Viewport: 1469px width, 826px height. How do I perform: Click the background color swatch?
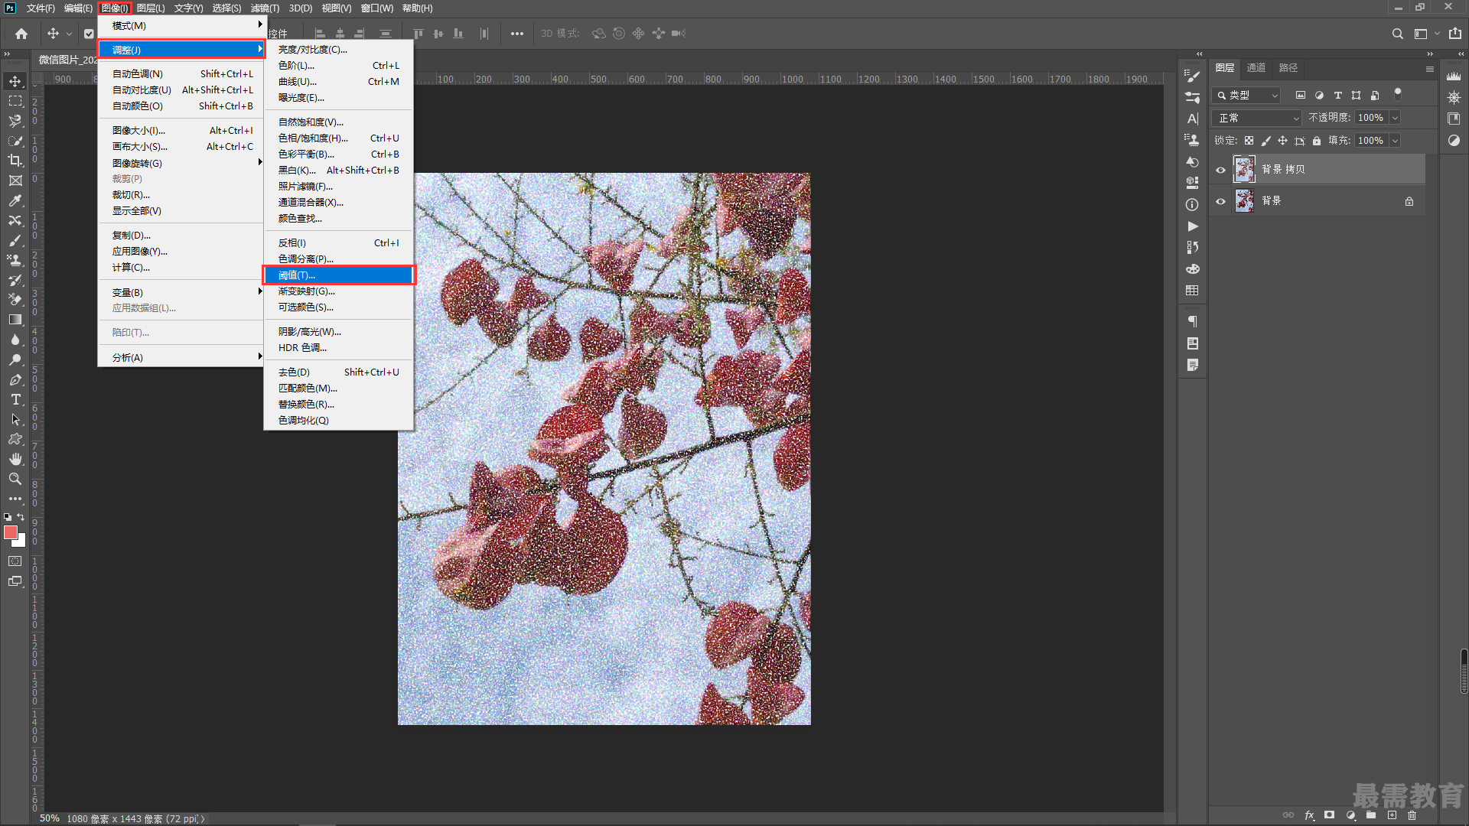(x=21, y=542)
